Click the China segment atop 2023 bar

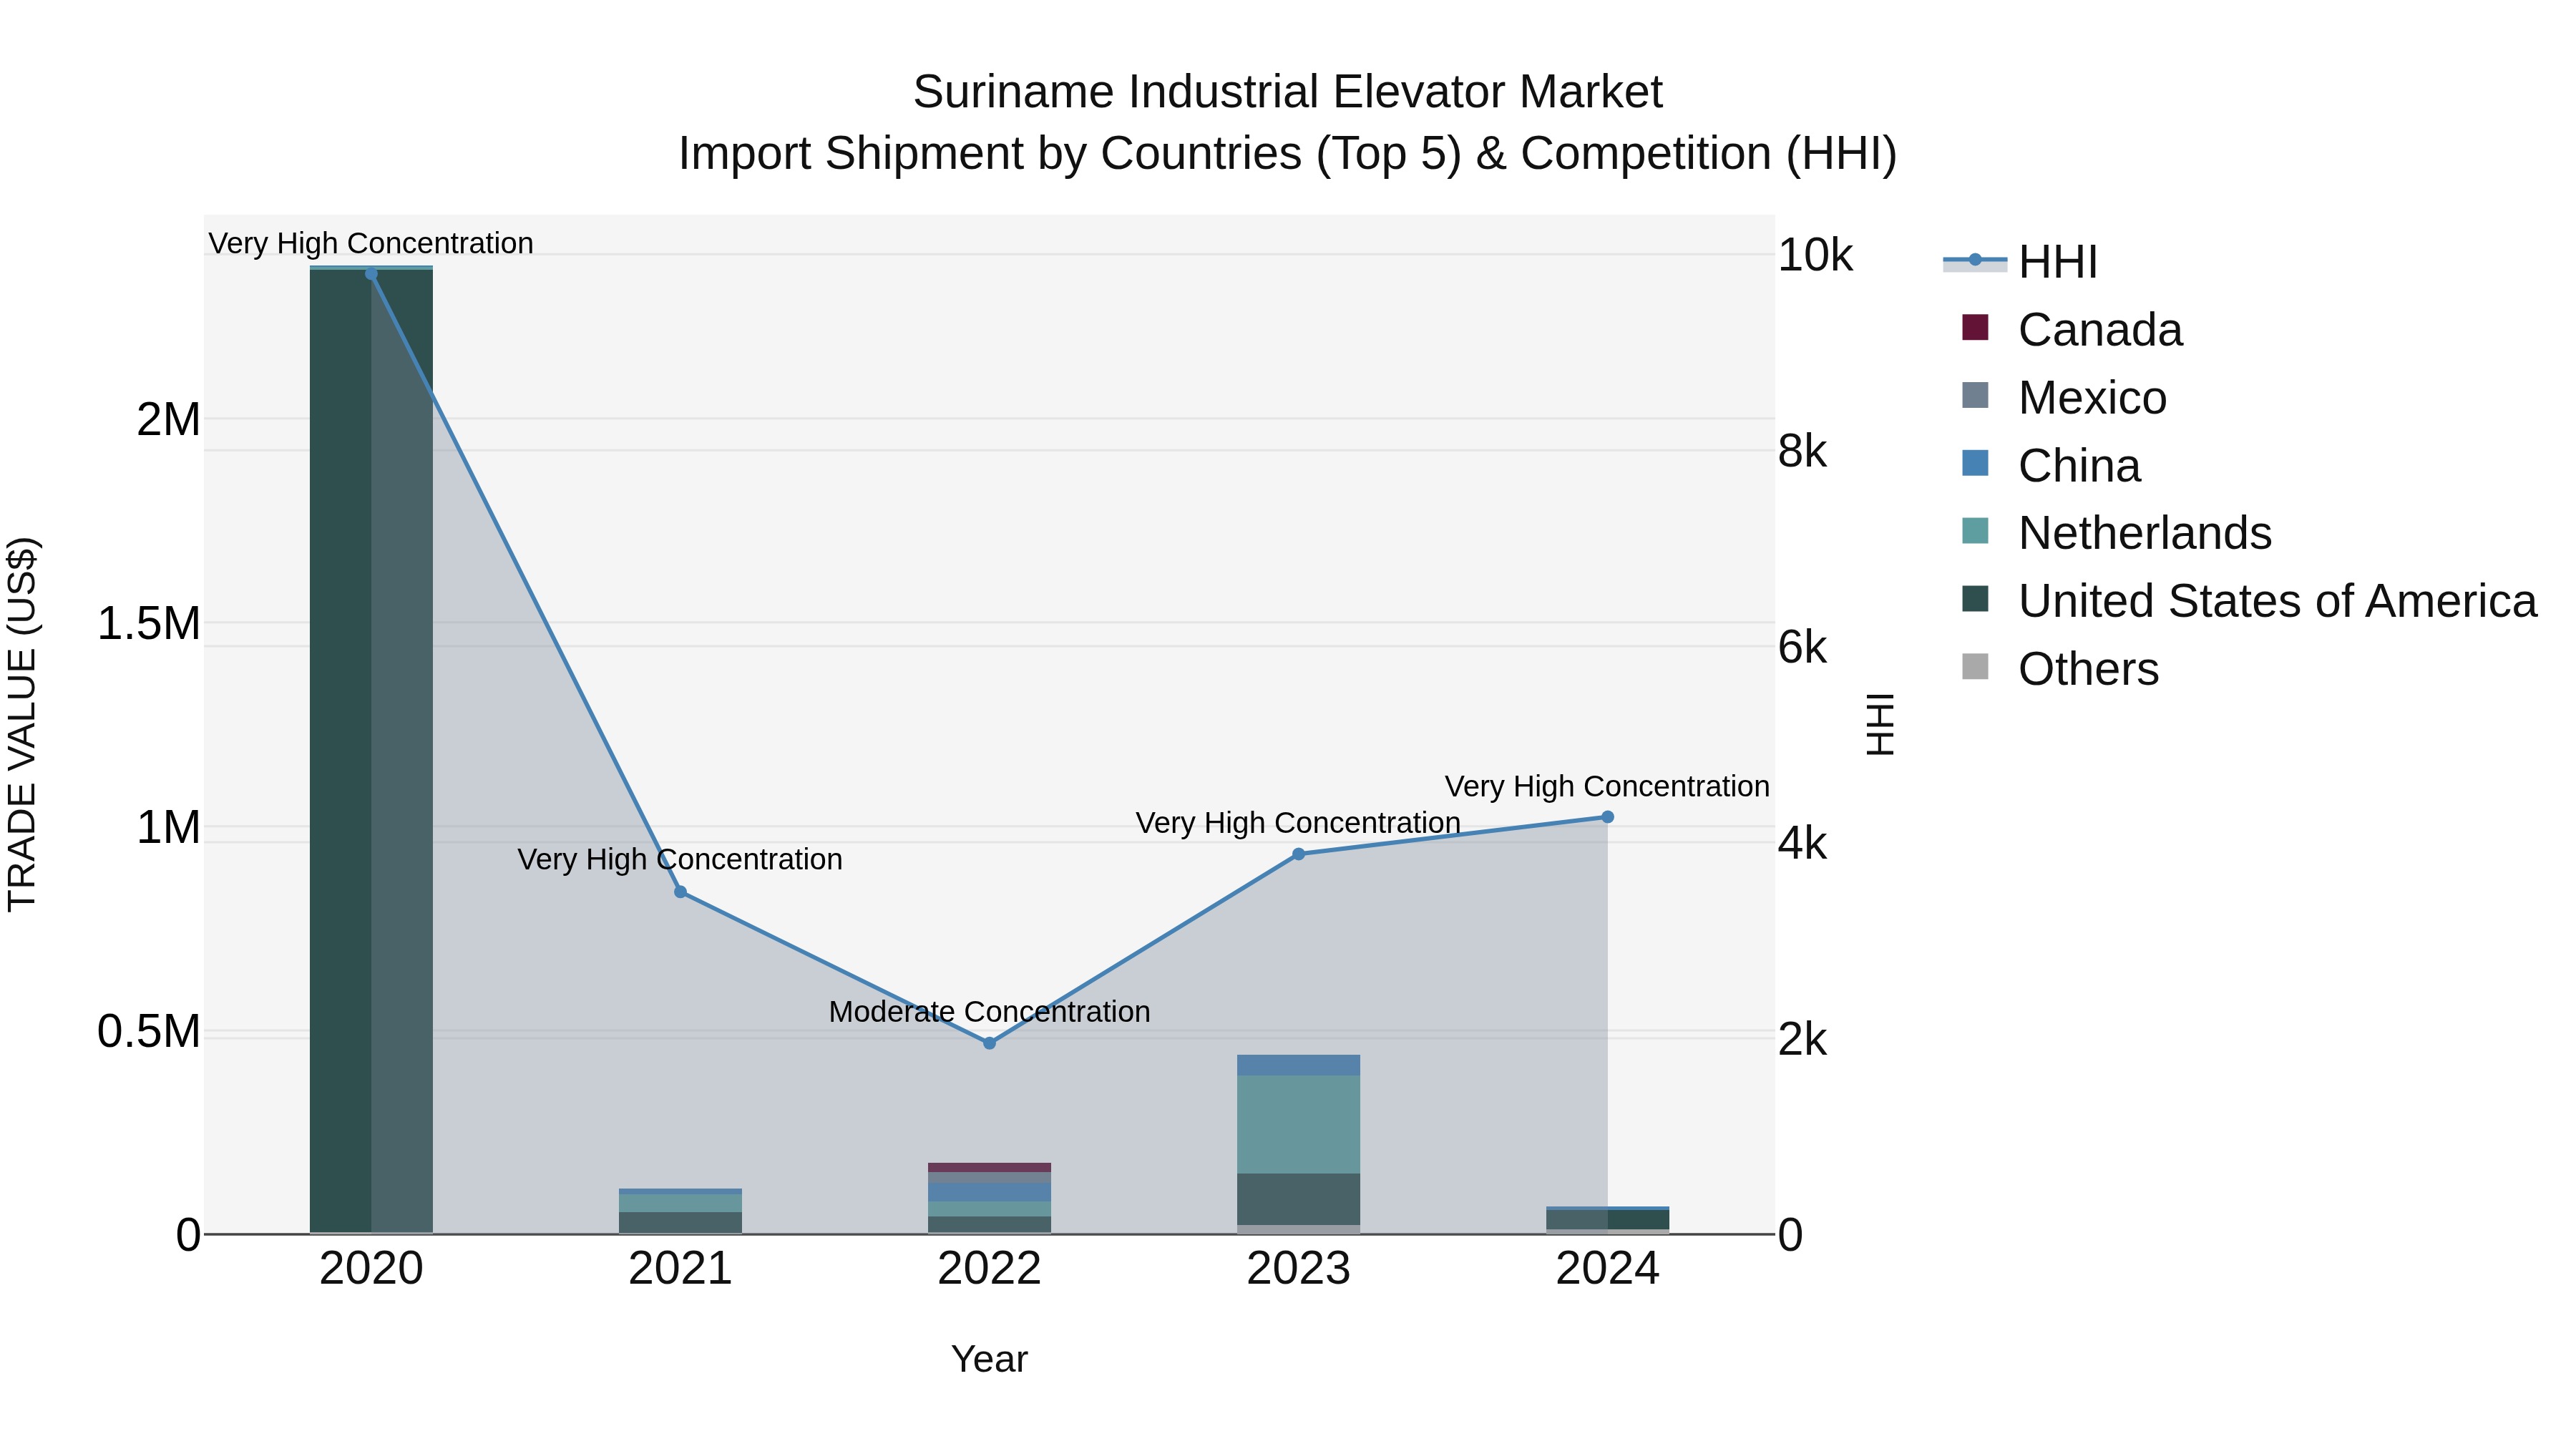click(x=1298, y=1065)
